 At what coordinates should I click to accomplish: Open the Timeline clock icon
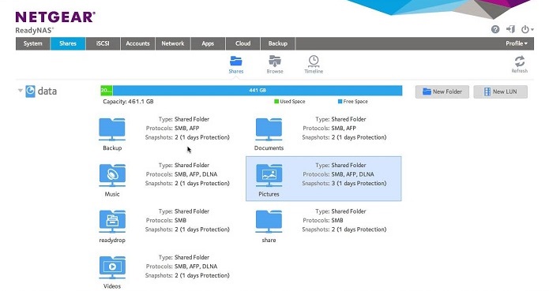coord(314,62)
